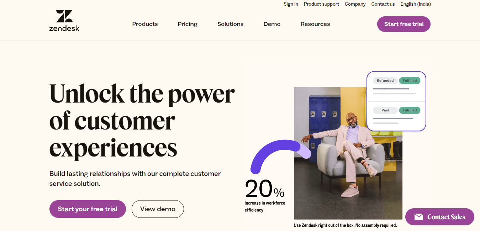Click the photo of the seated man

(348, 153)
